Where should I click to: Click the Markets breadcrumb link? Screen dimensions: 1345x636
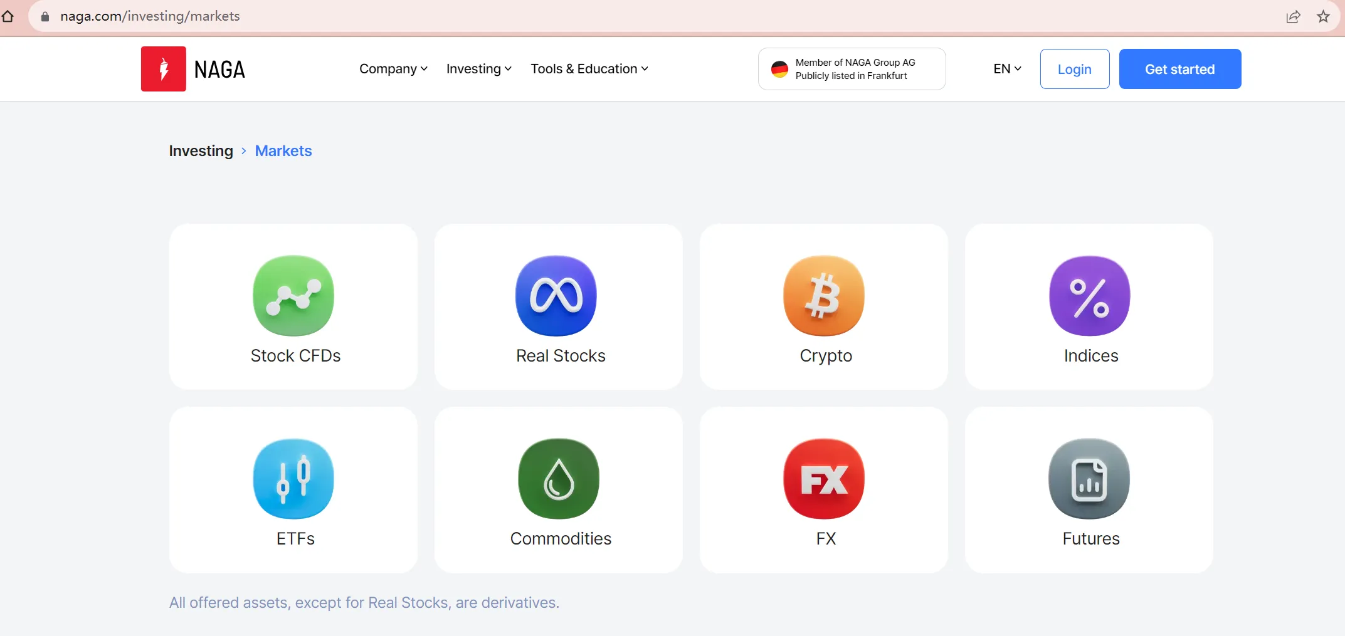coord(283,151)
